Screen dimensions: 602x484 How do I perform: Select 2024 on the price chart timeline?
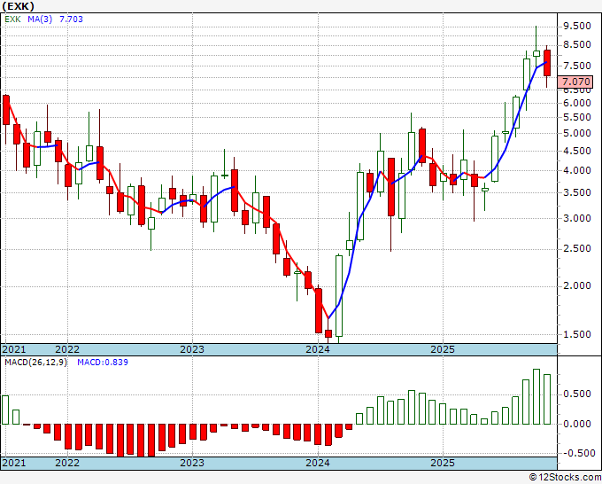pos(318,350)
